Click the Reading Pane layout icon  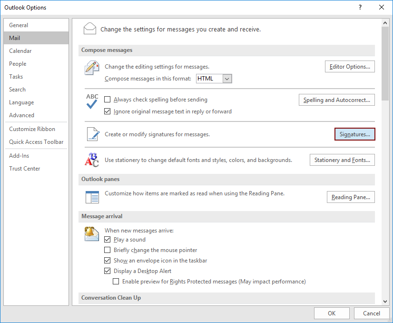91,197
